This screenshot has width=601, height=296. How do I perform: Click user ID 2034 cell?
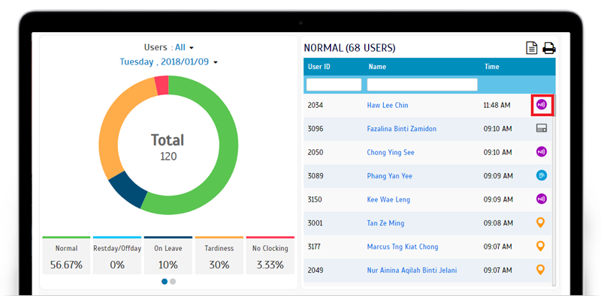tap(315, 105)
